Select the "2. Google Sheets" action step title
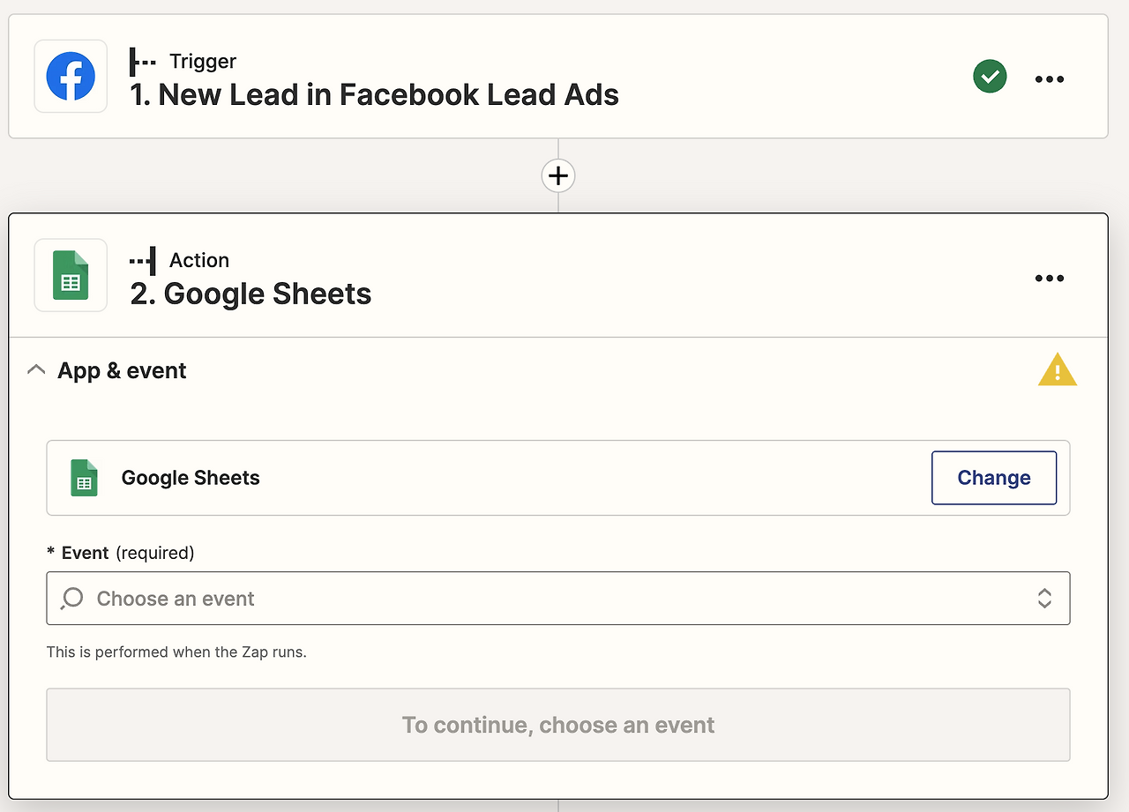Viewport: 1129px width, 812px height. [x=251, y=294]
